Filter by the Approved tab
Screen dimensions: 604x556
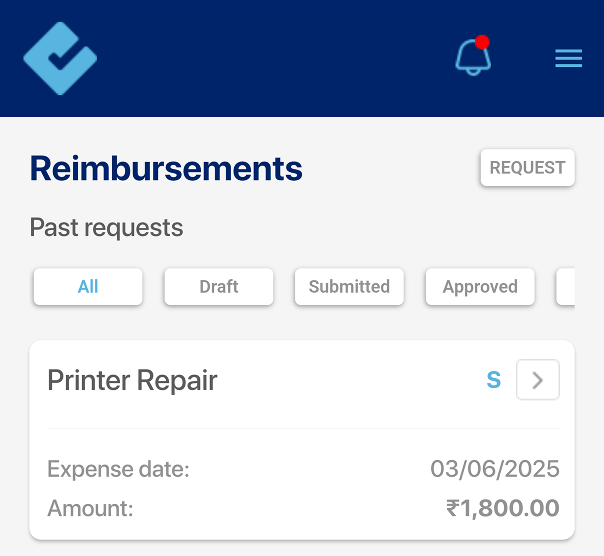pyautogui.click(x=480, y=287)
